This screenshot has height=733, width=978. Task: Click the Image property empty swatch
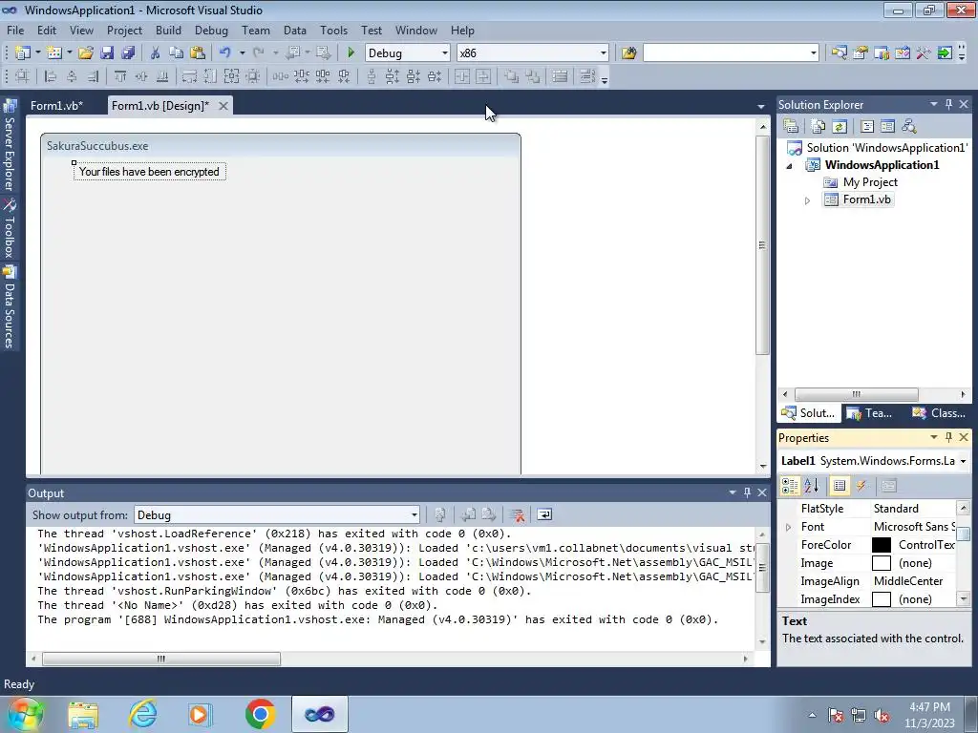pos(882,563)
